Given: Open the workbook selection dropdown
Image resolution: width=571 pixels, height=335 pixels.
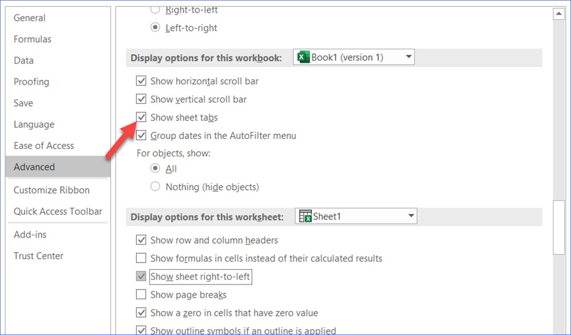Looking at the screenshot, I should pyautogui.click(x=408, y=56).
